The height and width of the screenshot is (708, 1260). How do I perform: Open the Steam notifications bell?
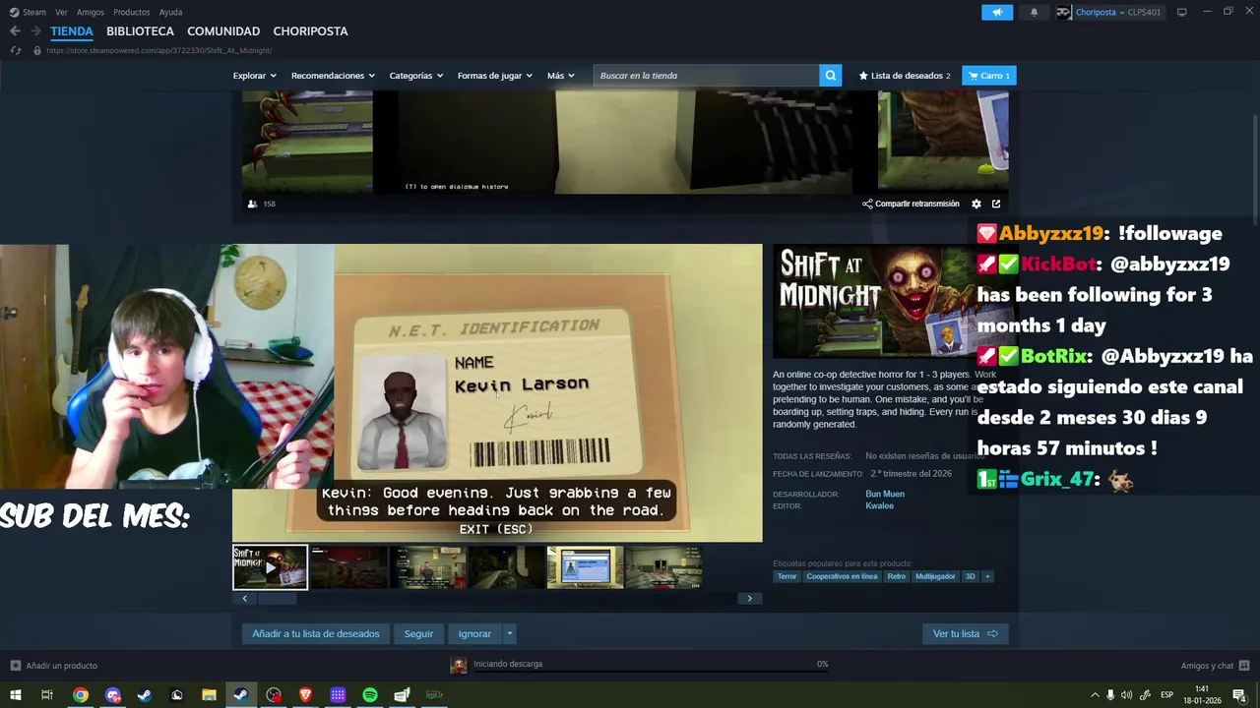[1034, 12]
